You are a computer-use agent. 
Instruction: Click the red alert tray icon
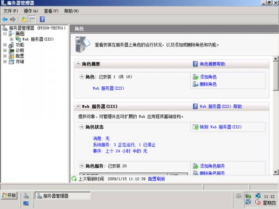coord(258,202)
